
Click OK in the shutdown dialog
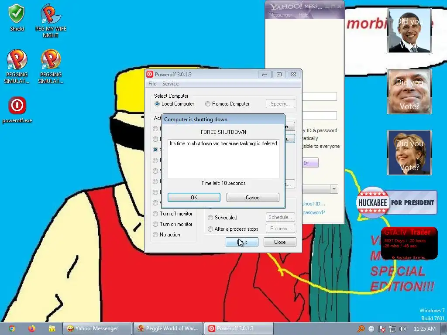pos(194,198)
